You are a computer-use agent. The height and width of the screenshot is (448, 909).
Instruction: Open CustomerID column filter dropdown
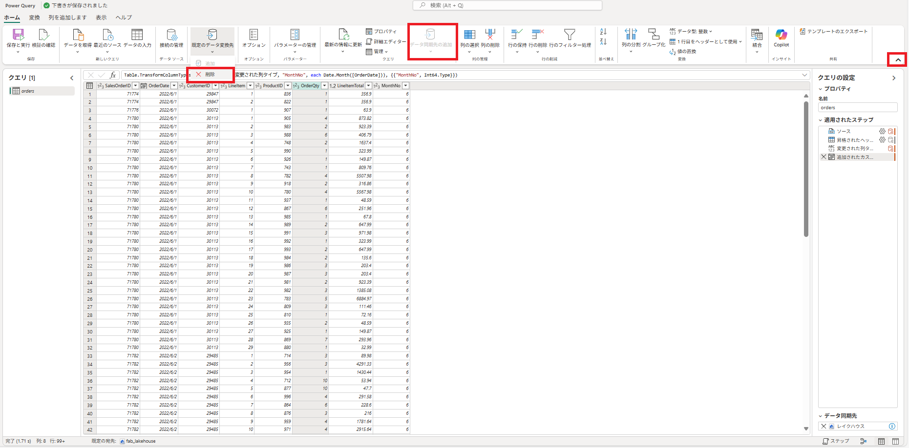(215, 86)
